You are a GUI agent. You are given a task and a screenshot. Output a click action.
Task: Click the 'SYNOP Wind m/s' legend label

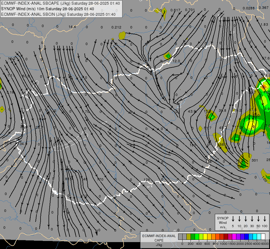[x=223, y=222]
